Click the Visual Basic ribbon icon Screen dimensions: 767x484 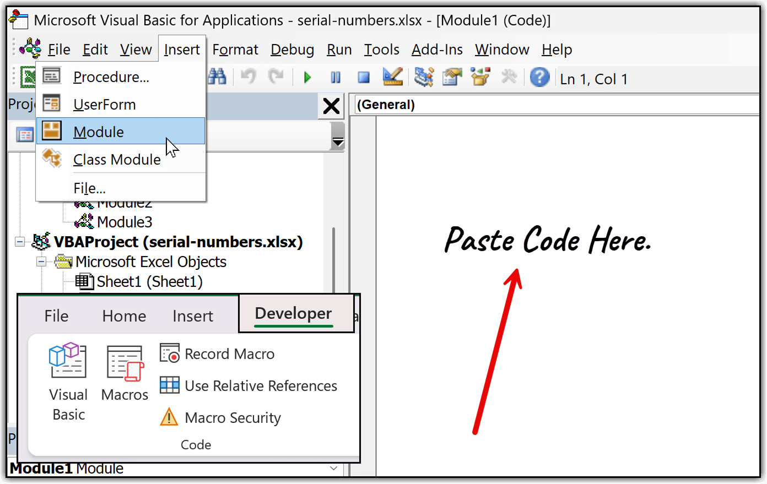68,381
